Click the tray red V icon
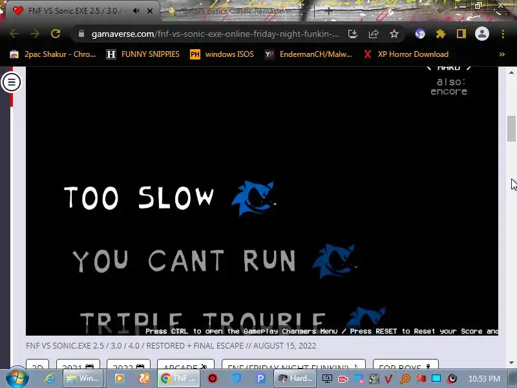 coord(388,379)
